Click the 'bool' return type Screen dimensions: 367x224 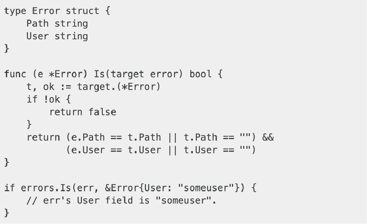coord(201,74)
